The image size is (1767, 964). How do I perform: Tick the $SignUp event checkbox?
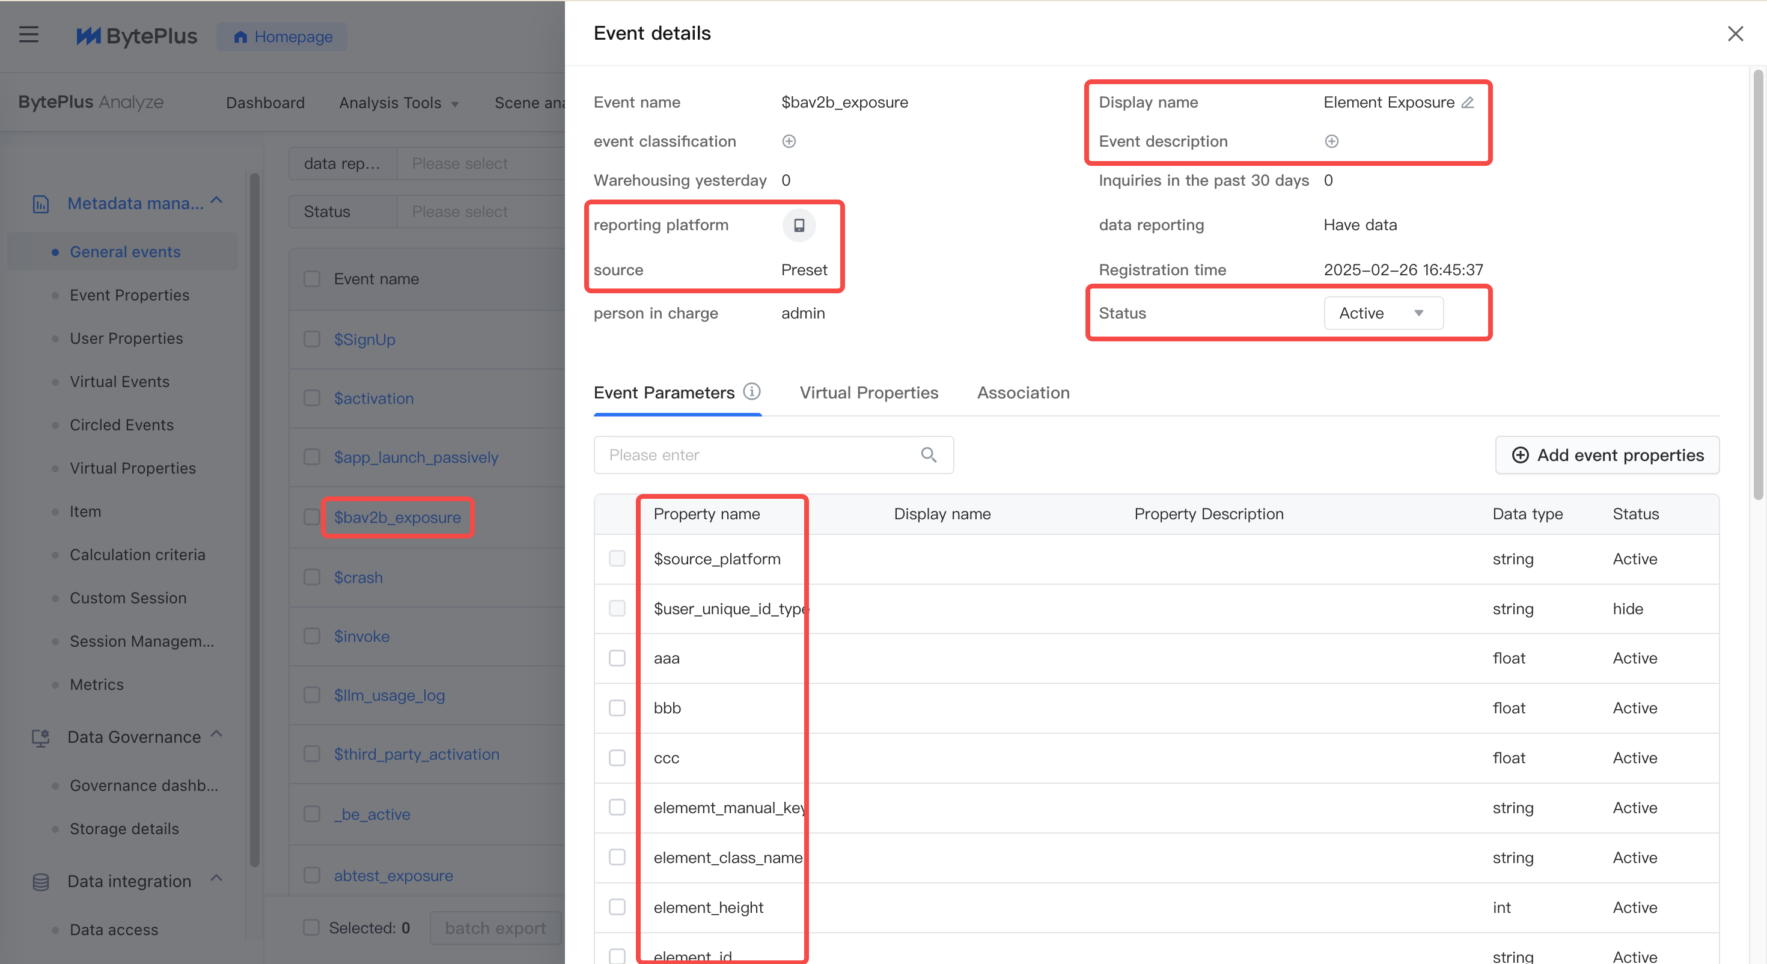pos(311,339)
